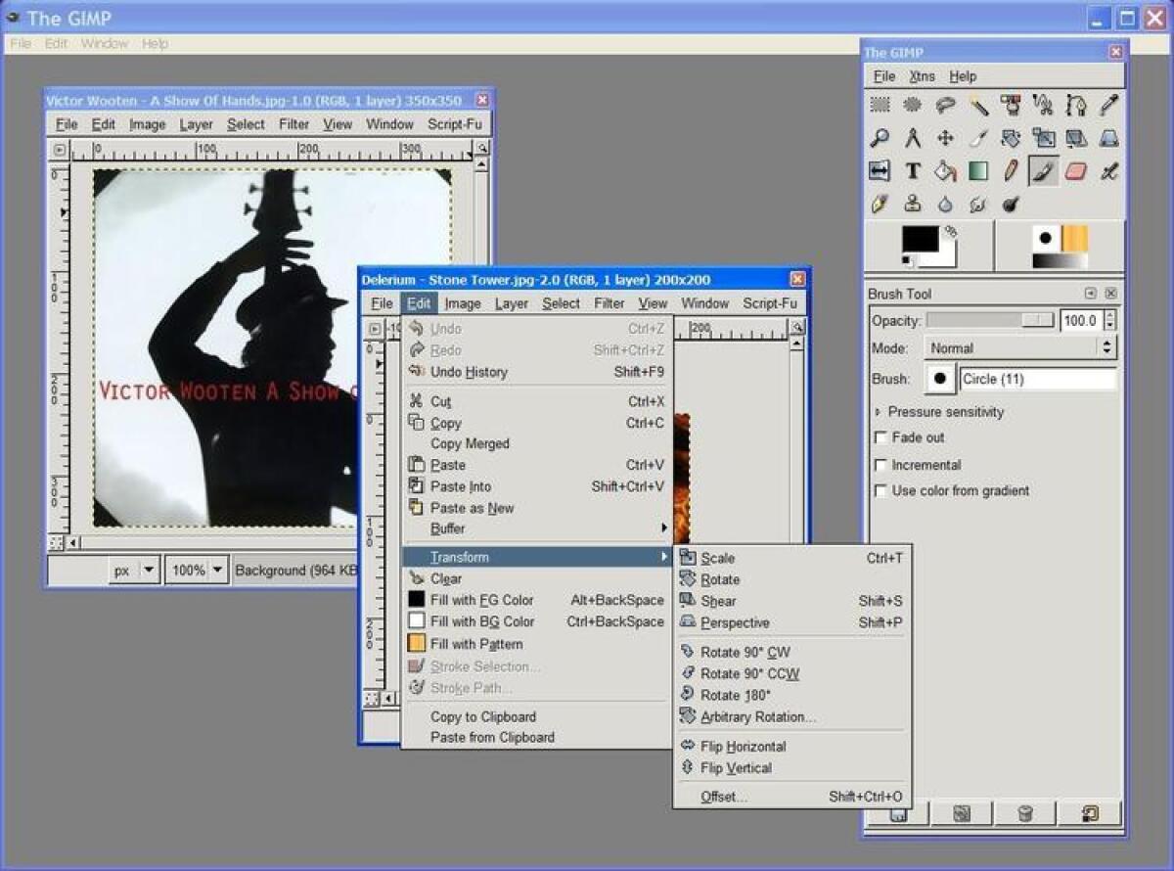Select the Clone stamp tool

[x=912, y=205]
